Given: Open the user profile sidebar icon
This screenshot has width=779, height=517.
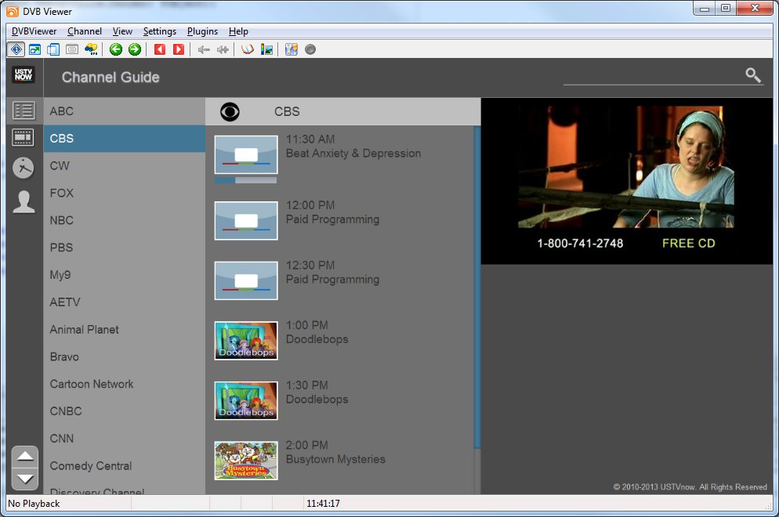Looking at the screenshot, I should tap(24, 201).
